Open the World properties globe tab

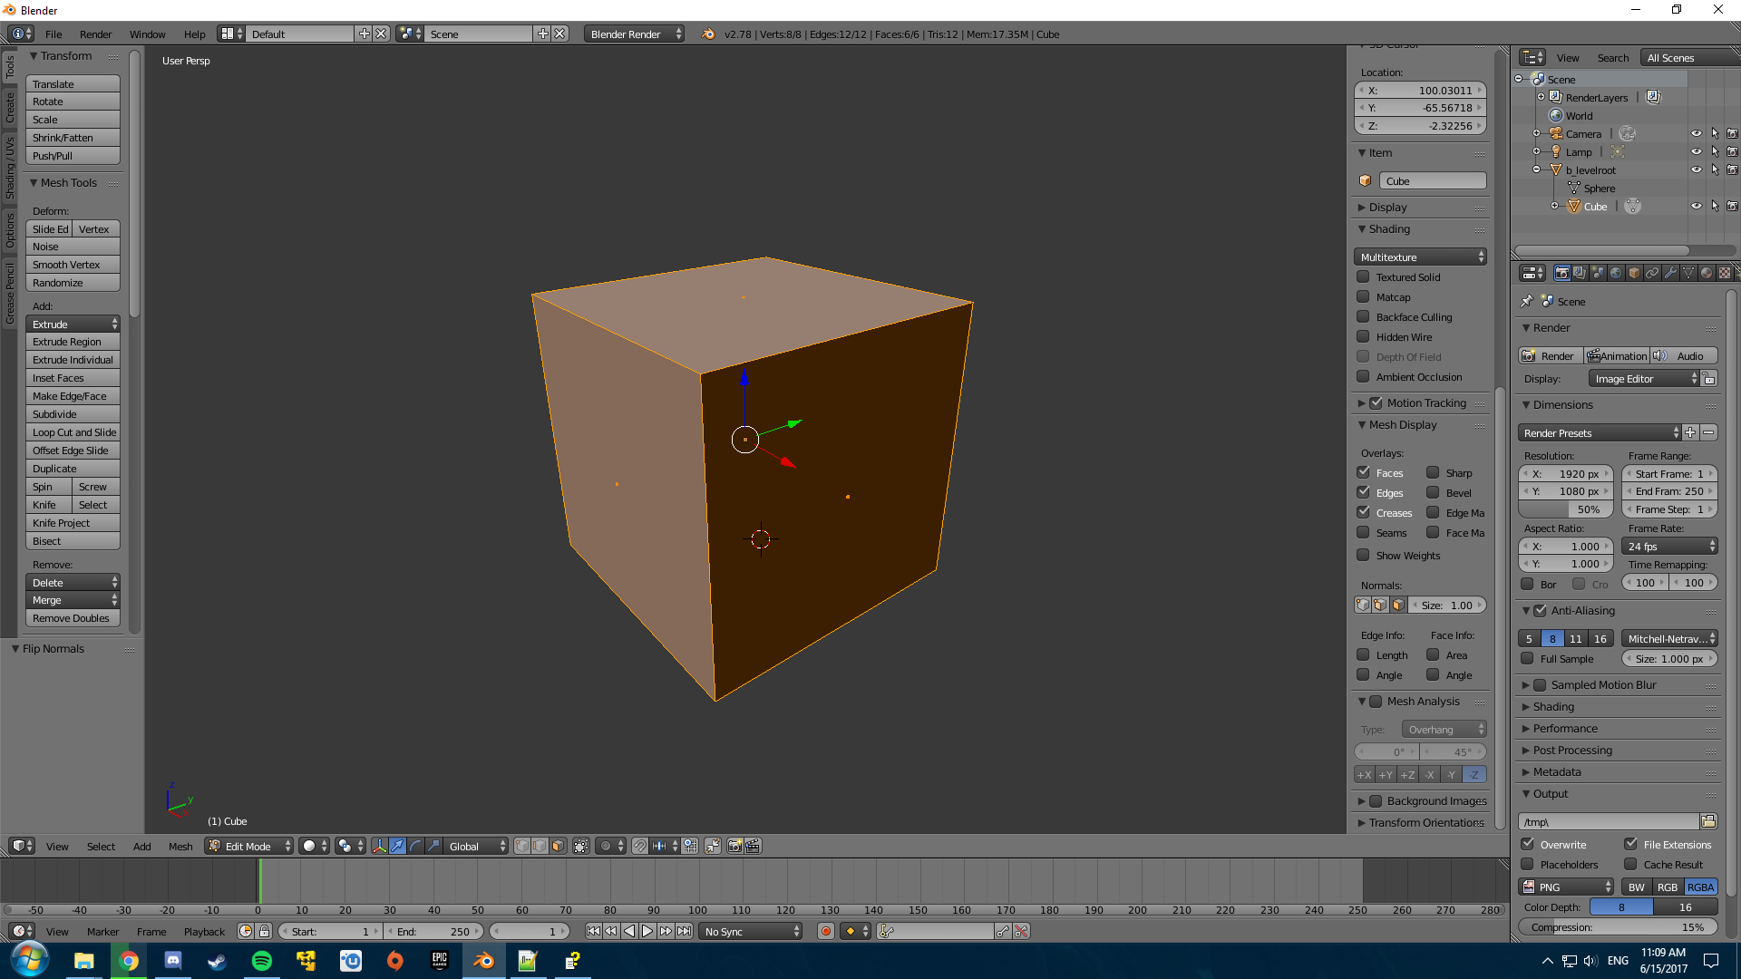point(1616,273)
